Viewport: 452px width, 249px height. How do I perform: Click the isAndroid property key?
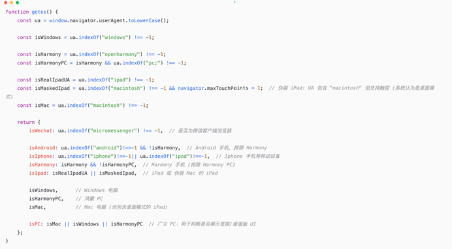(x=43, y=148)
